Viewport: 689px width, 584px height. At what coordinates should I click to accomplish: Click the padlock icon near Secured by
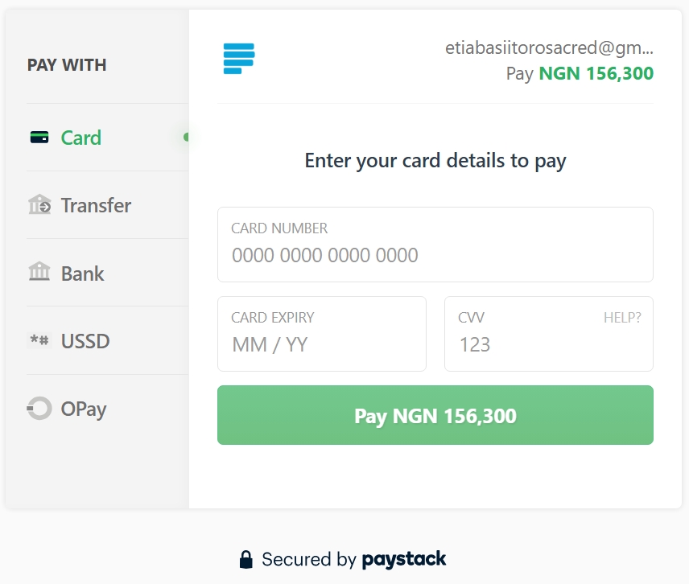[246, 558]
